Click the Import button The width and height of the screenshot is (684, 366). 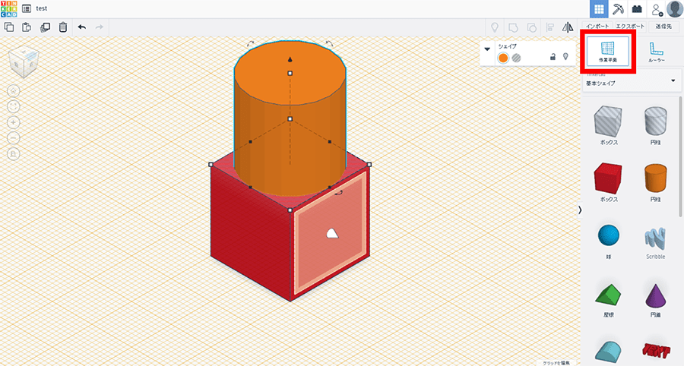pyautogui.click(x=597, y=26)
